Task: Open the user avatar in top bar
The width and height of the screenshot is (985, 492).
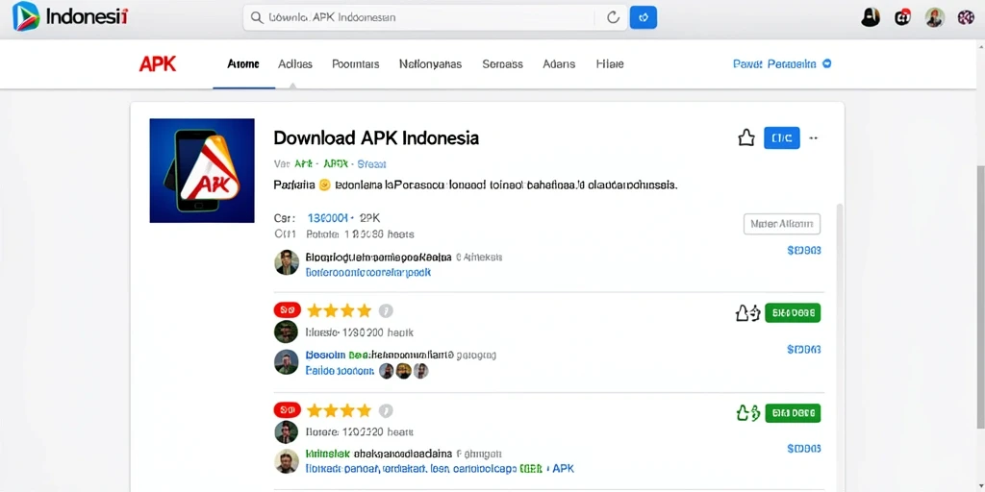Action: pos(935,17)
